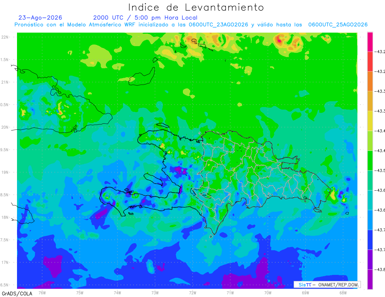Select the bottom purple swatch in the color bar
This screenshot has width=385, height=297.
[370, 279]
